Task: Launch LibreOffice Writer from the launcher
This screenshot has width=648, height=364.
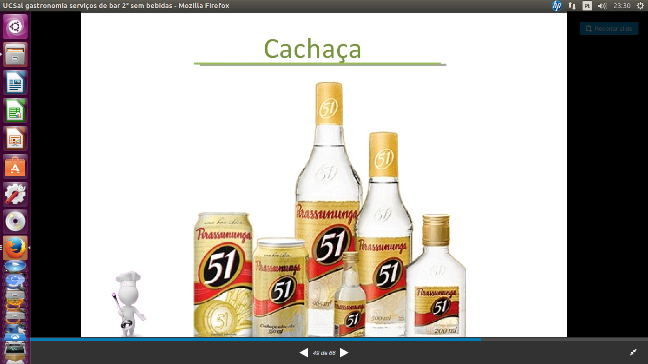Action: [x=15, y=82]
